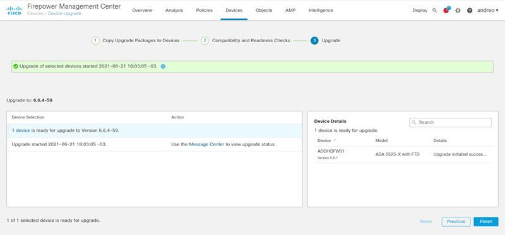The image size is (505, 235).
Task: Open the system settings gear icon
Action: point(458,10)
